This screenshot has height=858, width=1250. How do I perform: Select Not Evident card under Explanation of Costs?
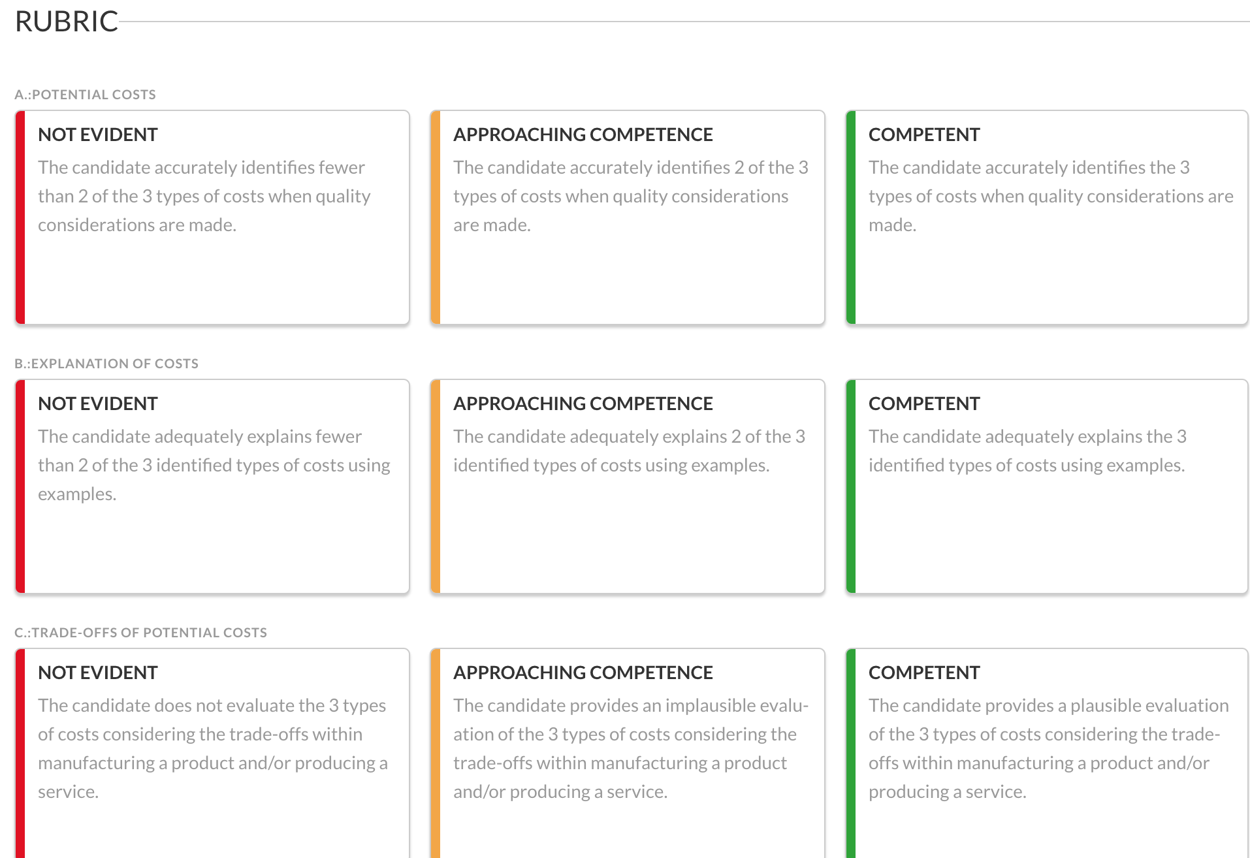[x=212, y=486]
